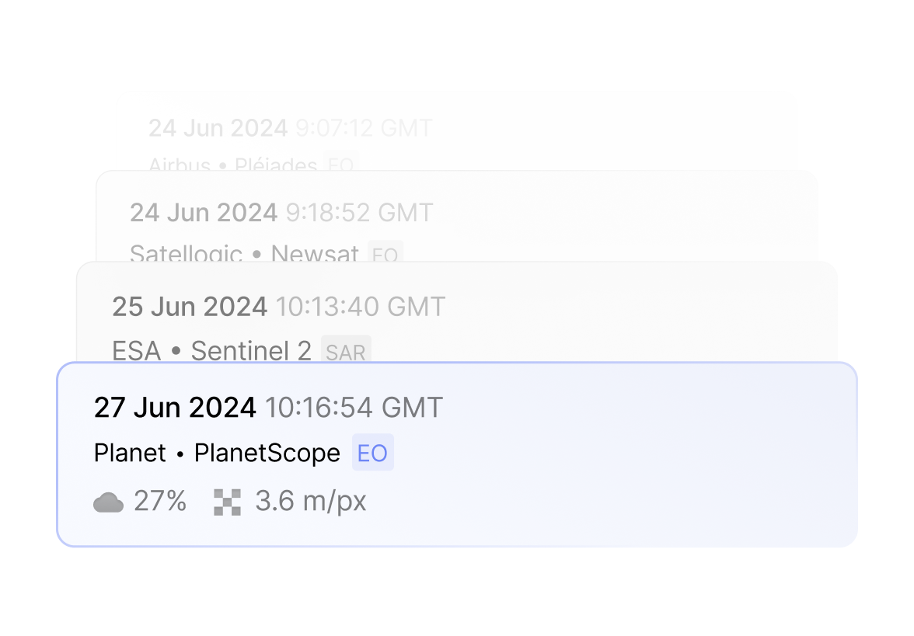Click the SAR badge beside Sentinel 2
The image size is (914, 636).
click(346, 352)
